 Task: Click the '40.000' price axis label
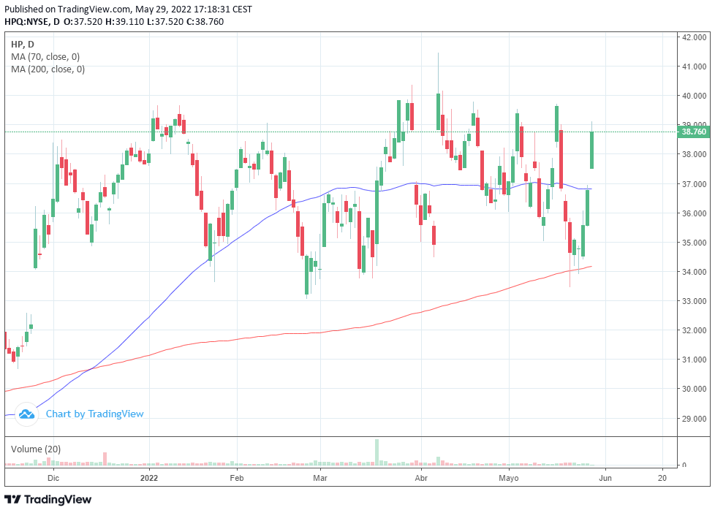click(694, 96)
